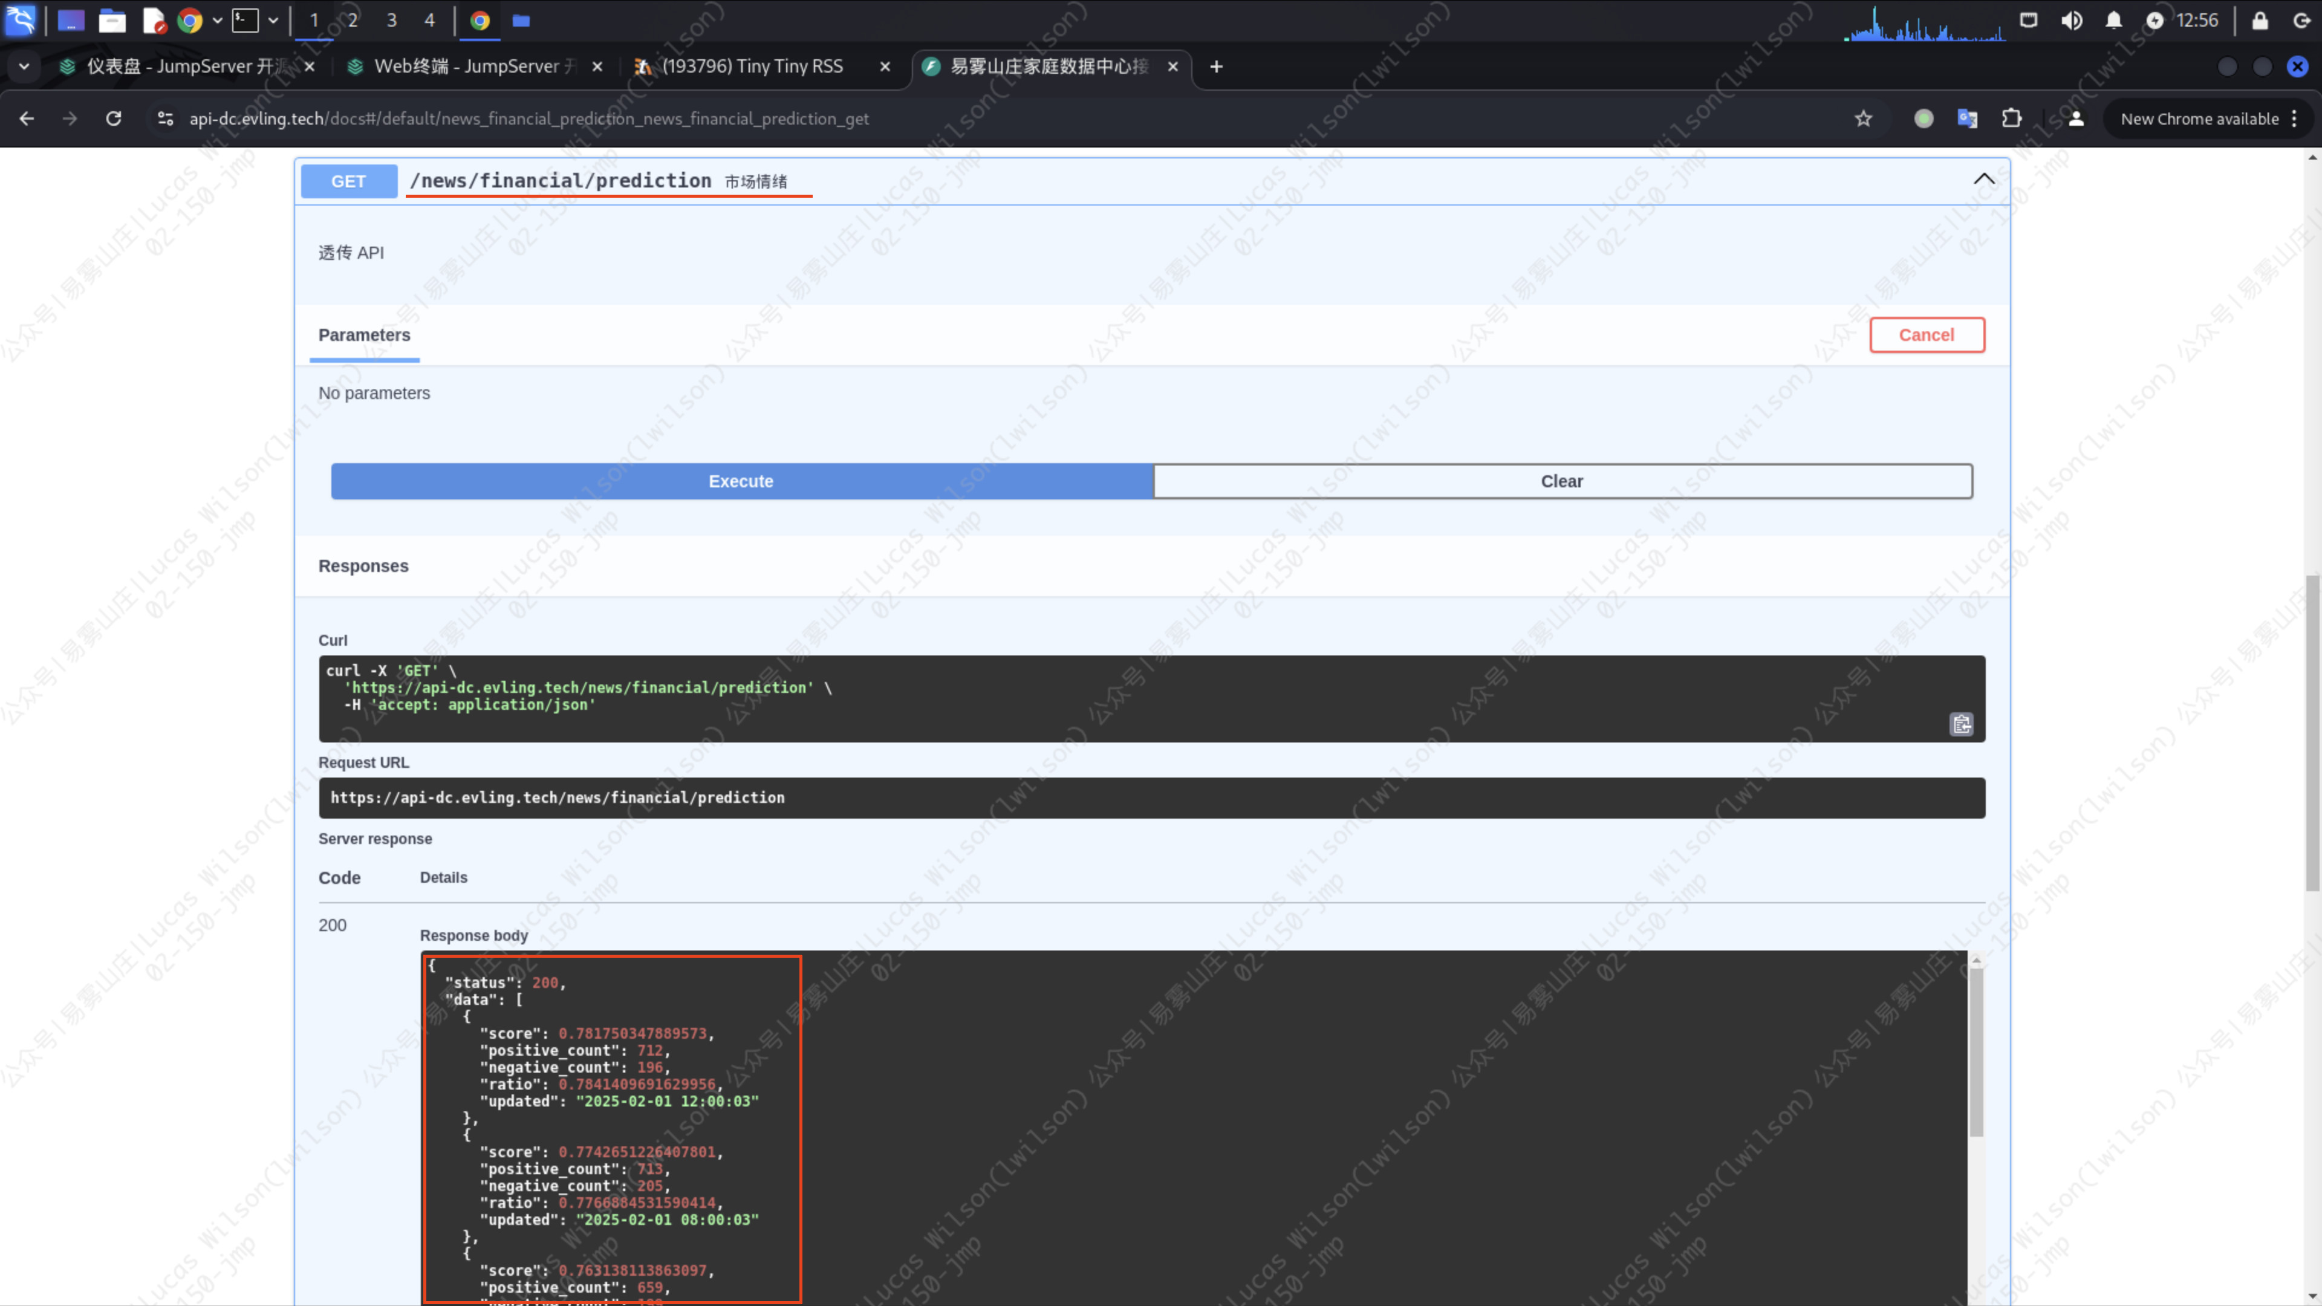The width and height of the screenshot is (2322, 1306).
Task: Open the terminal emulator launcher
Action: pos(245,20)
